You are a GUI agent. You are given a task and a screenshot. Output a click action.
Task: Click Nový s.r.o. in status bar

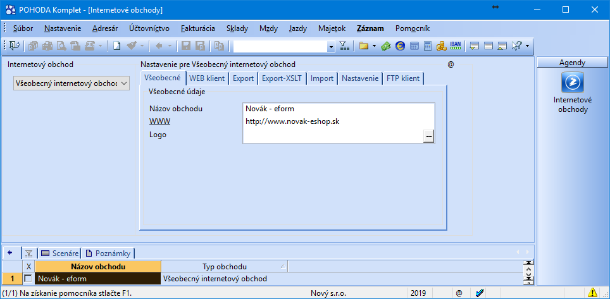pos(328,293)
